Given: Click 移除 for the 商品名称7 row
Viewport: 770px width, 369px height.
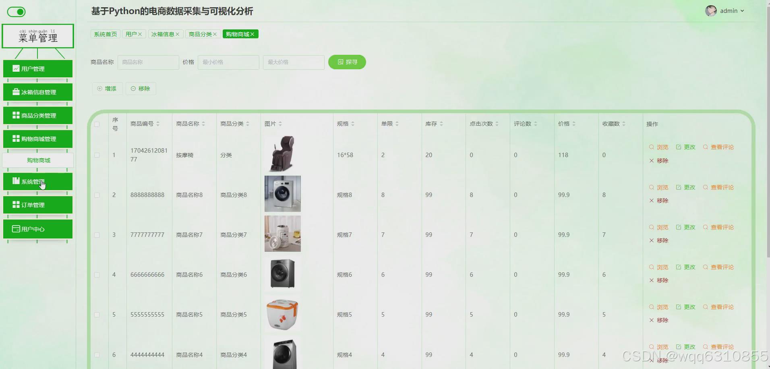Looking at the screenshot, I should (x=659, y=240).
